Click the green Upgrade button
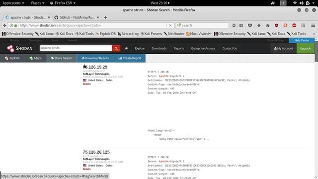Image resolution: width=318 pixels, height=179 pixels. tap(306, 49)
